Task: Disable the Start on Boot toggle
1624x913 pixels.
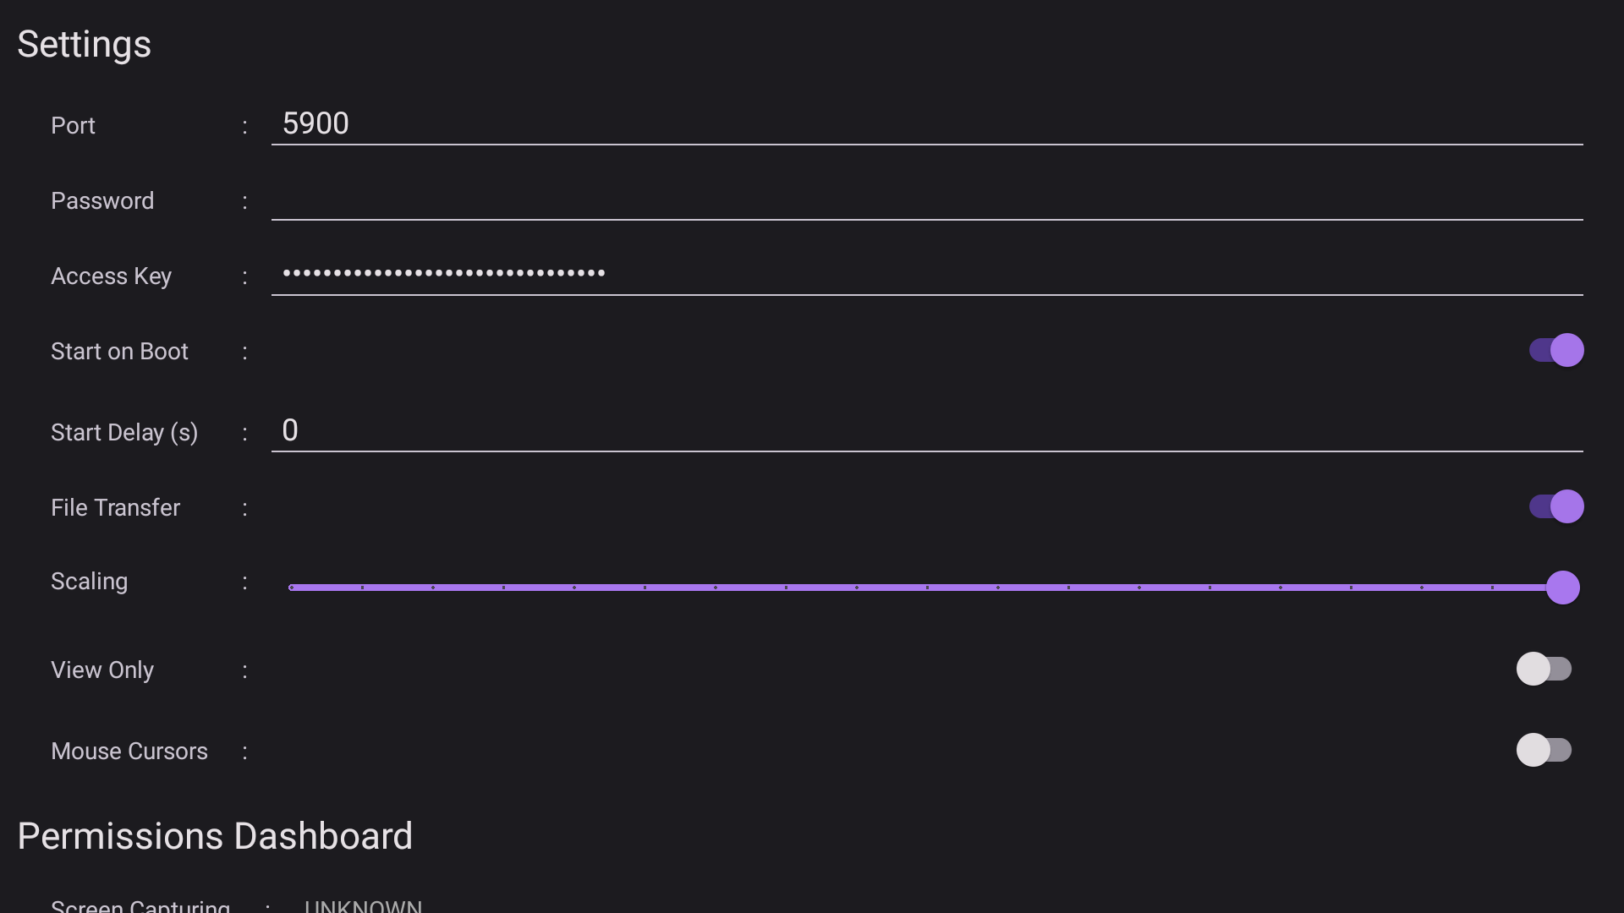Action: pyautogui.click(x=1555, y=350)
